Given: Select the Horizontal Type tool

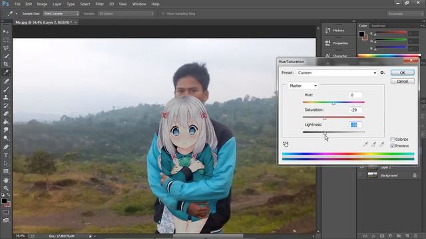Looking at the screenshot, I should pos(6,155).
